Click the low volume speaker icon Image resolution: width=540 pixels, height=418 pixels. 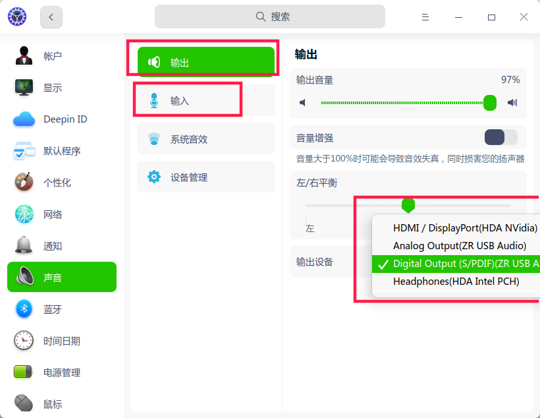pos(302,103)
